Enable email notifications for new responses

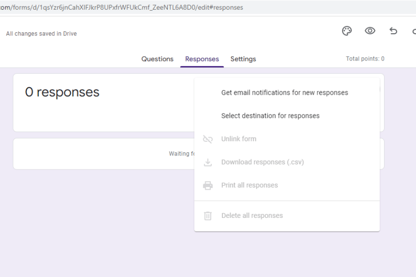[x=285, y=92]
